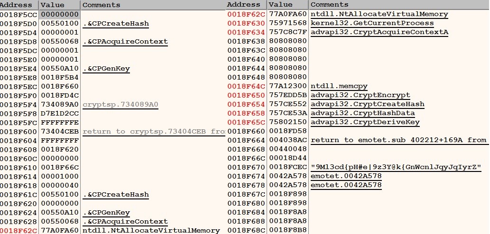Click the advapi32.CryptEncrypt comment

(x=361, y=95)
